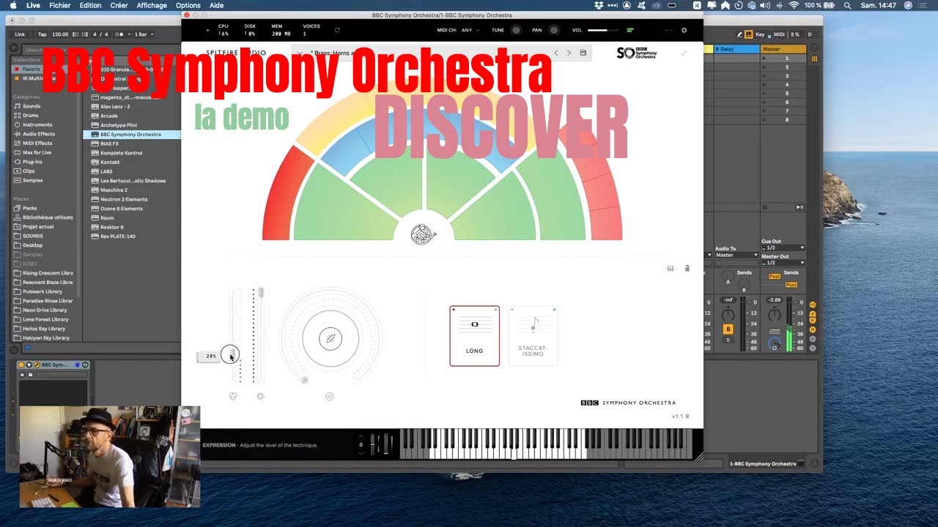Click the resize arrows icon near BBC logo
This screenshot has width=938, height=527.
pos(684,53)
